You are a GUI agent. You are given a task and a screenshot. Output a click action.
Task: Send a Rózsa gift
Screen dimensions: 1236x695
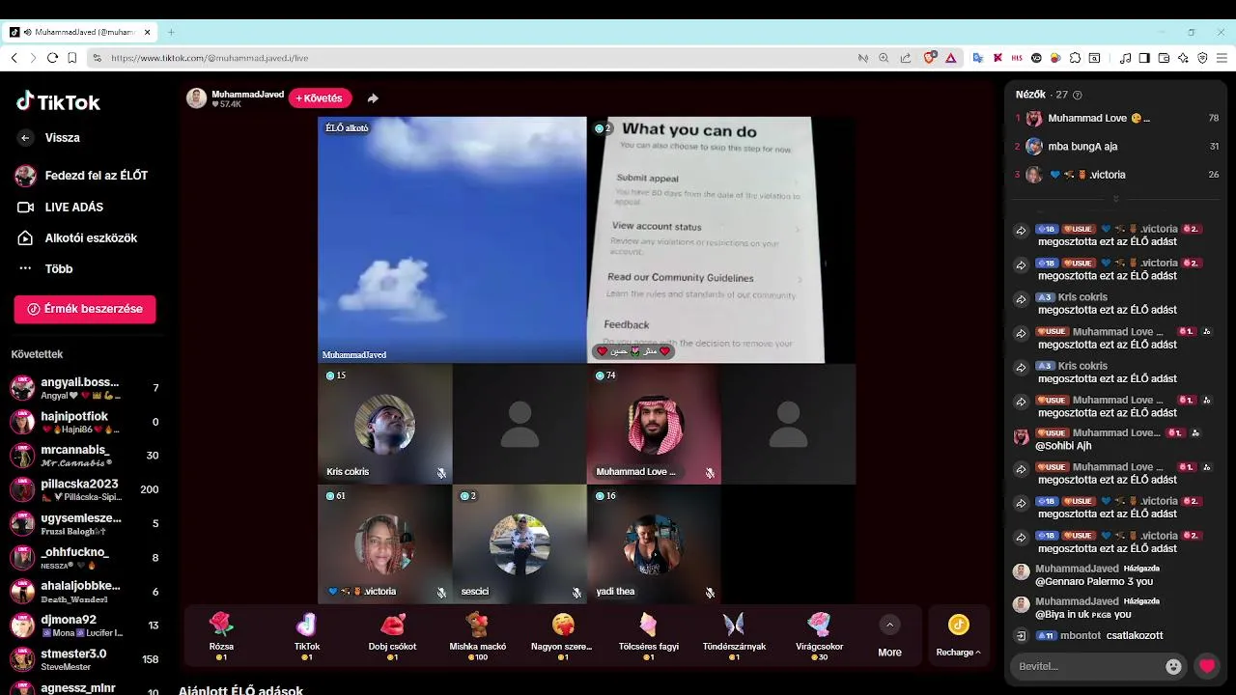tap(221, 635)
